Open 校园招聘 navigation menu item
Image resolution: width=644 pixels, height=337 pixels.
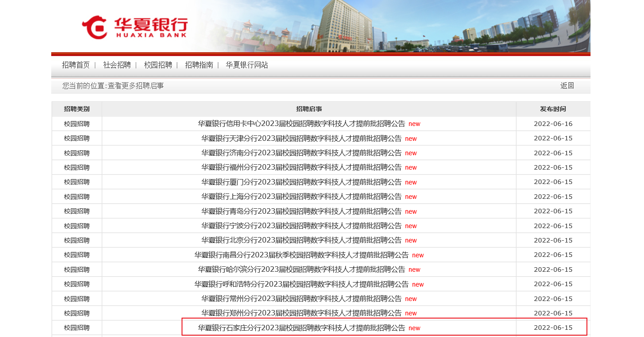point(158,65)
